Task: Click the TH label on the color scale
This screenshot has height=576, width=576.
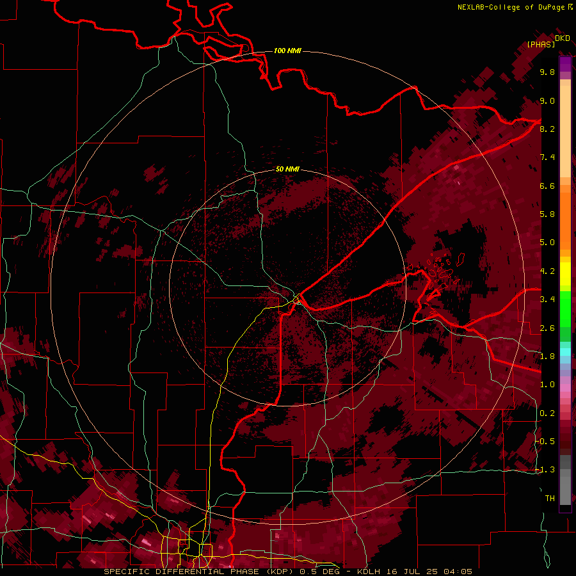Action: [x=550, y=498]
